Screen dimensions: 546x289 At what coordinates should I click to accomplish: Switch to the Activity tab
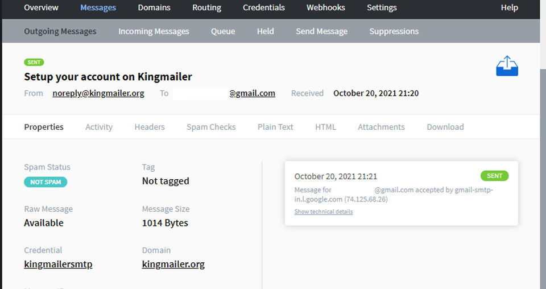tap(99, 127)
